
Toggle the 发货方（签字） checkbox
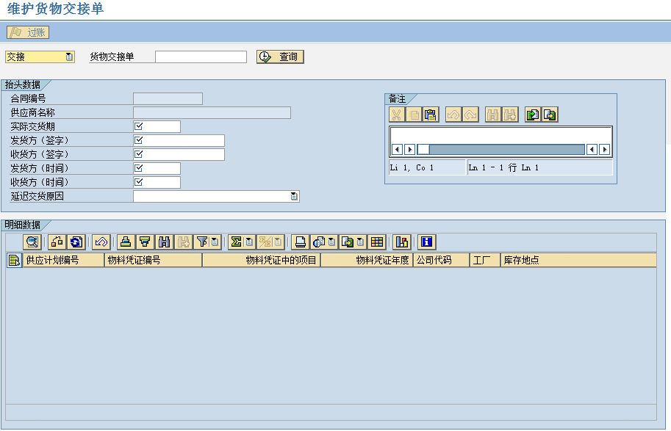tap(138, 140)
